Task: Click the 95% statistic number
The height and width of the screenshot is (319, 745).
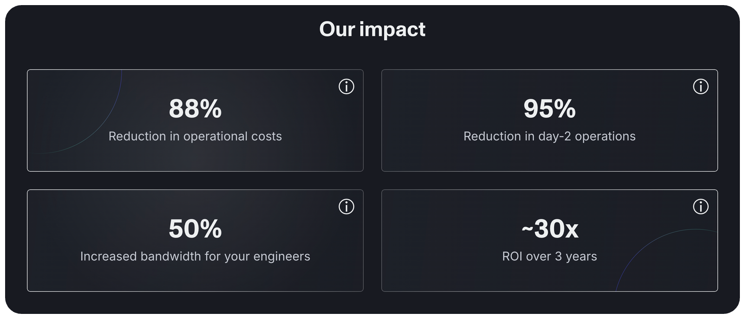Action: point(550,109)
